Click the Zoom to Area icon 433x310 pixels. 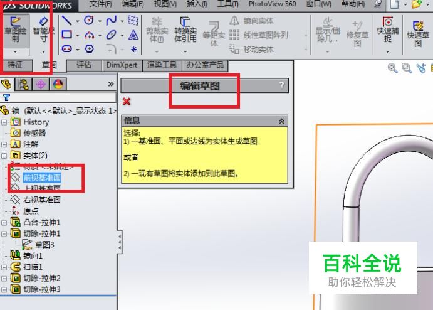point(407,68)
